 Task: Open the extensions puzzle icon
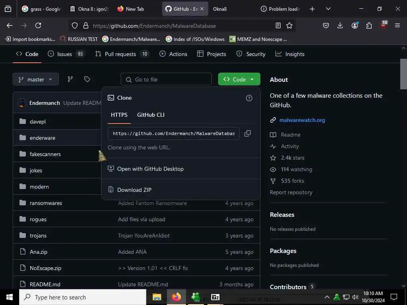pos(369,25)
